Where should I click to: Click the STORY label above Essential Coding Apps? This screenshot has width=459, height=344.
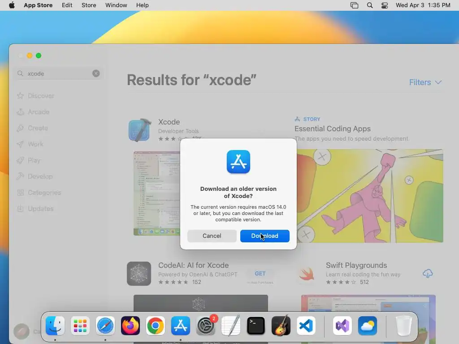(x=312, y=119)
